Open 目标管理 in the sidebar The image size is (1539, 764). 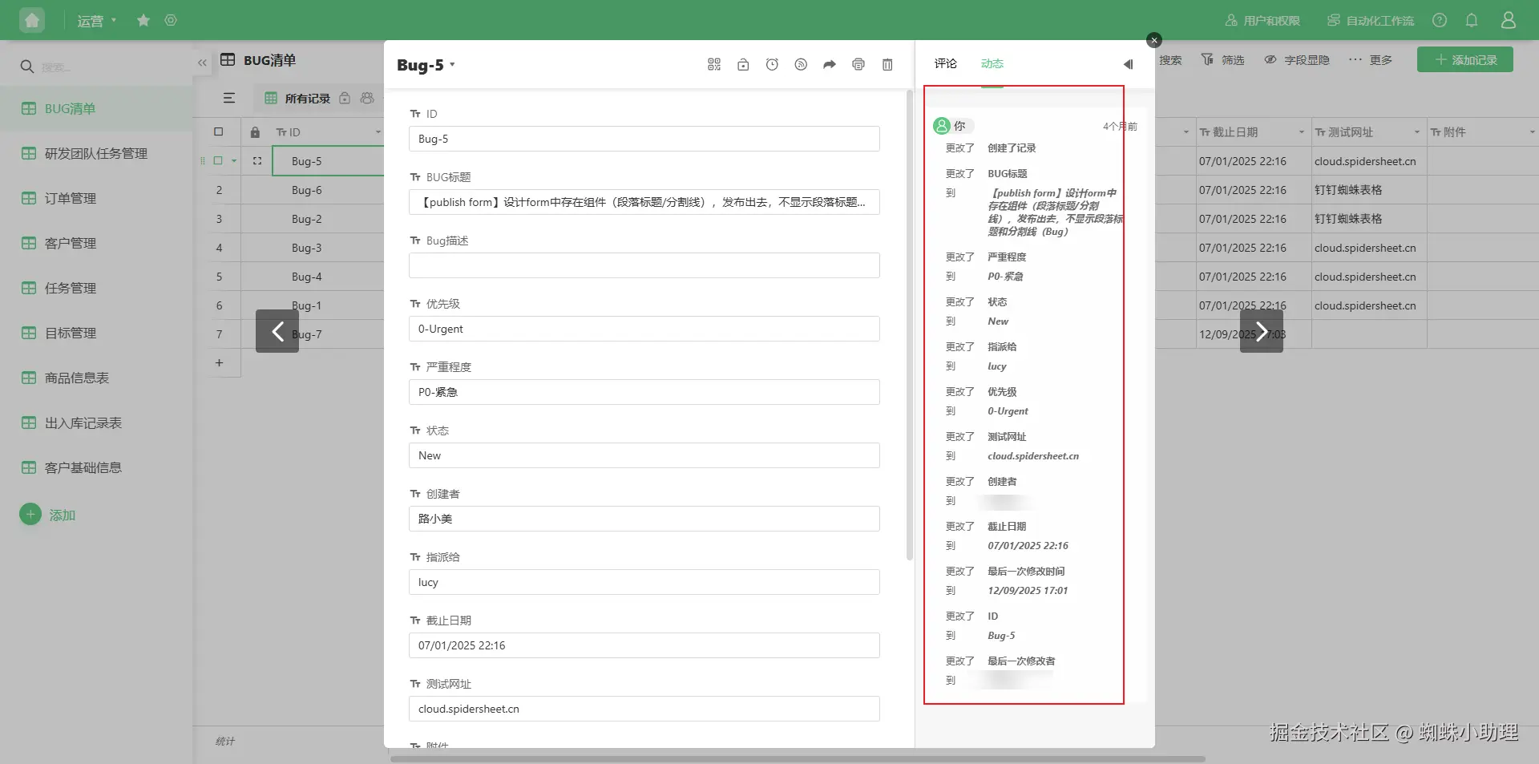[x=96, y=333]
